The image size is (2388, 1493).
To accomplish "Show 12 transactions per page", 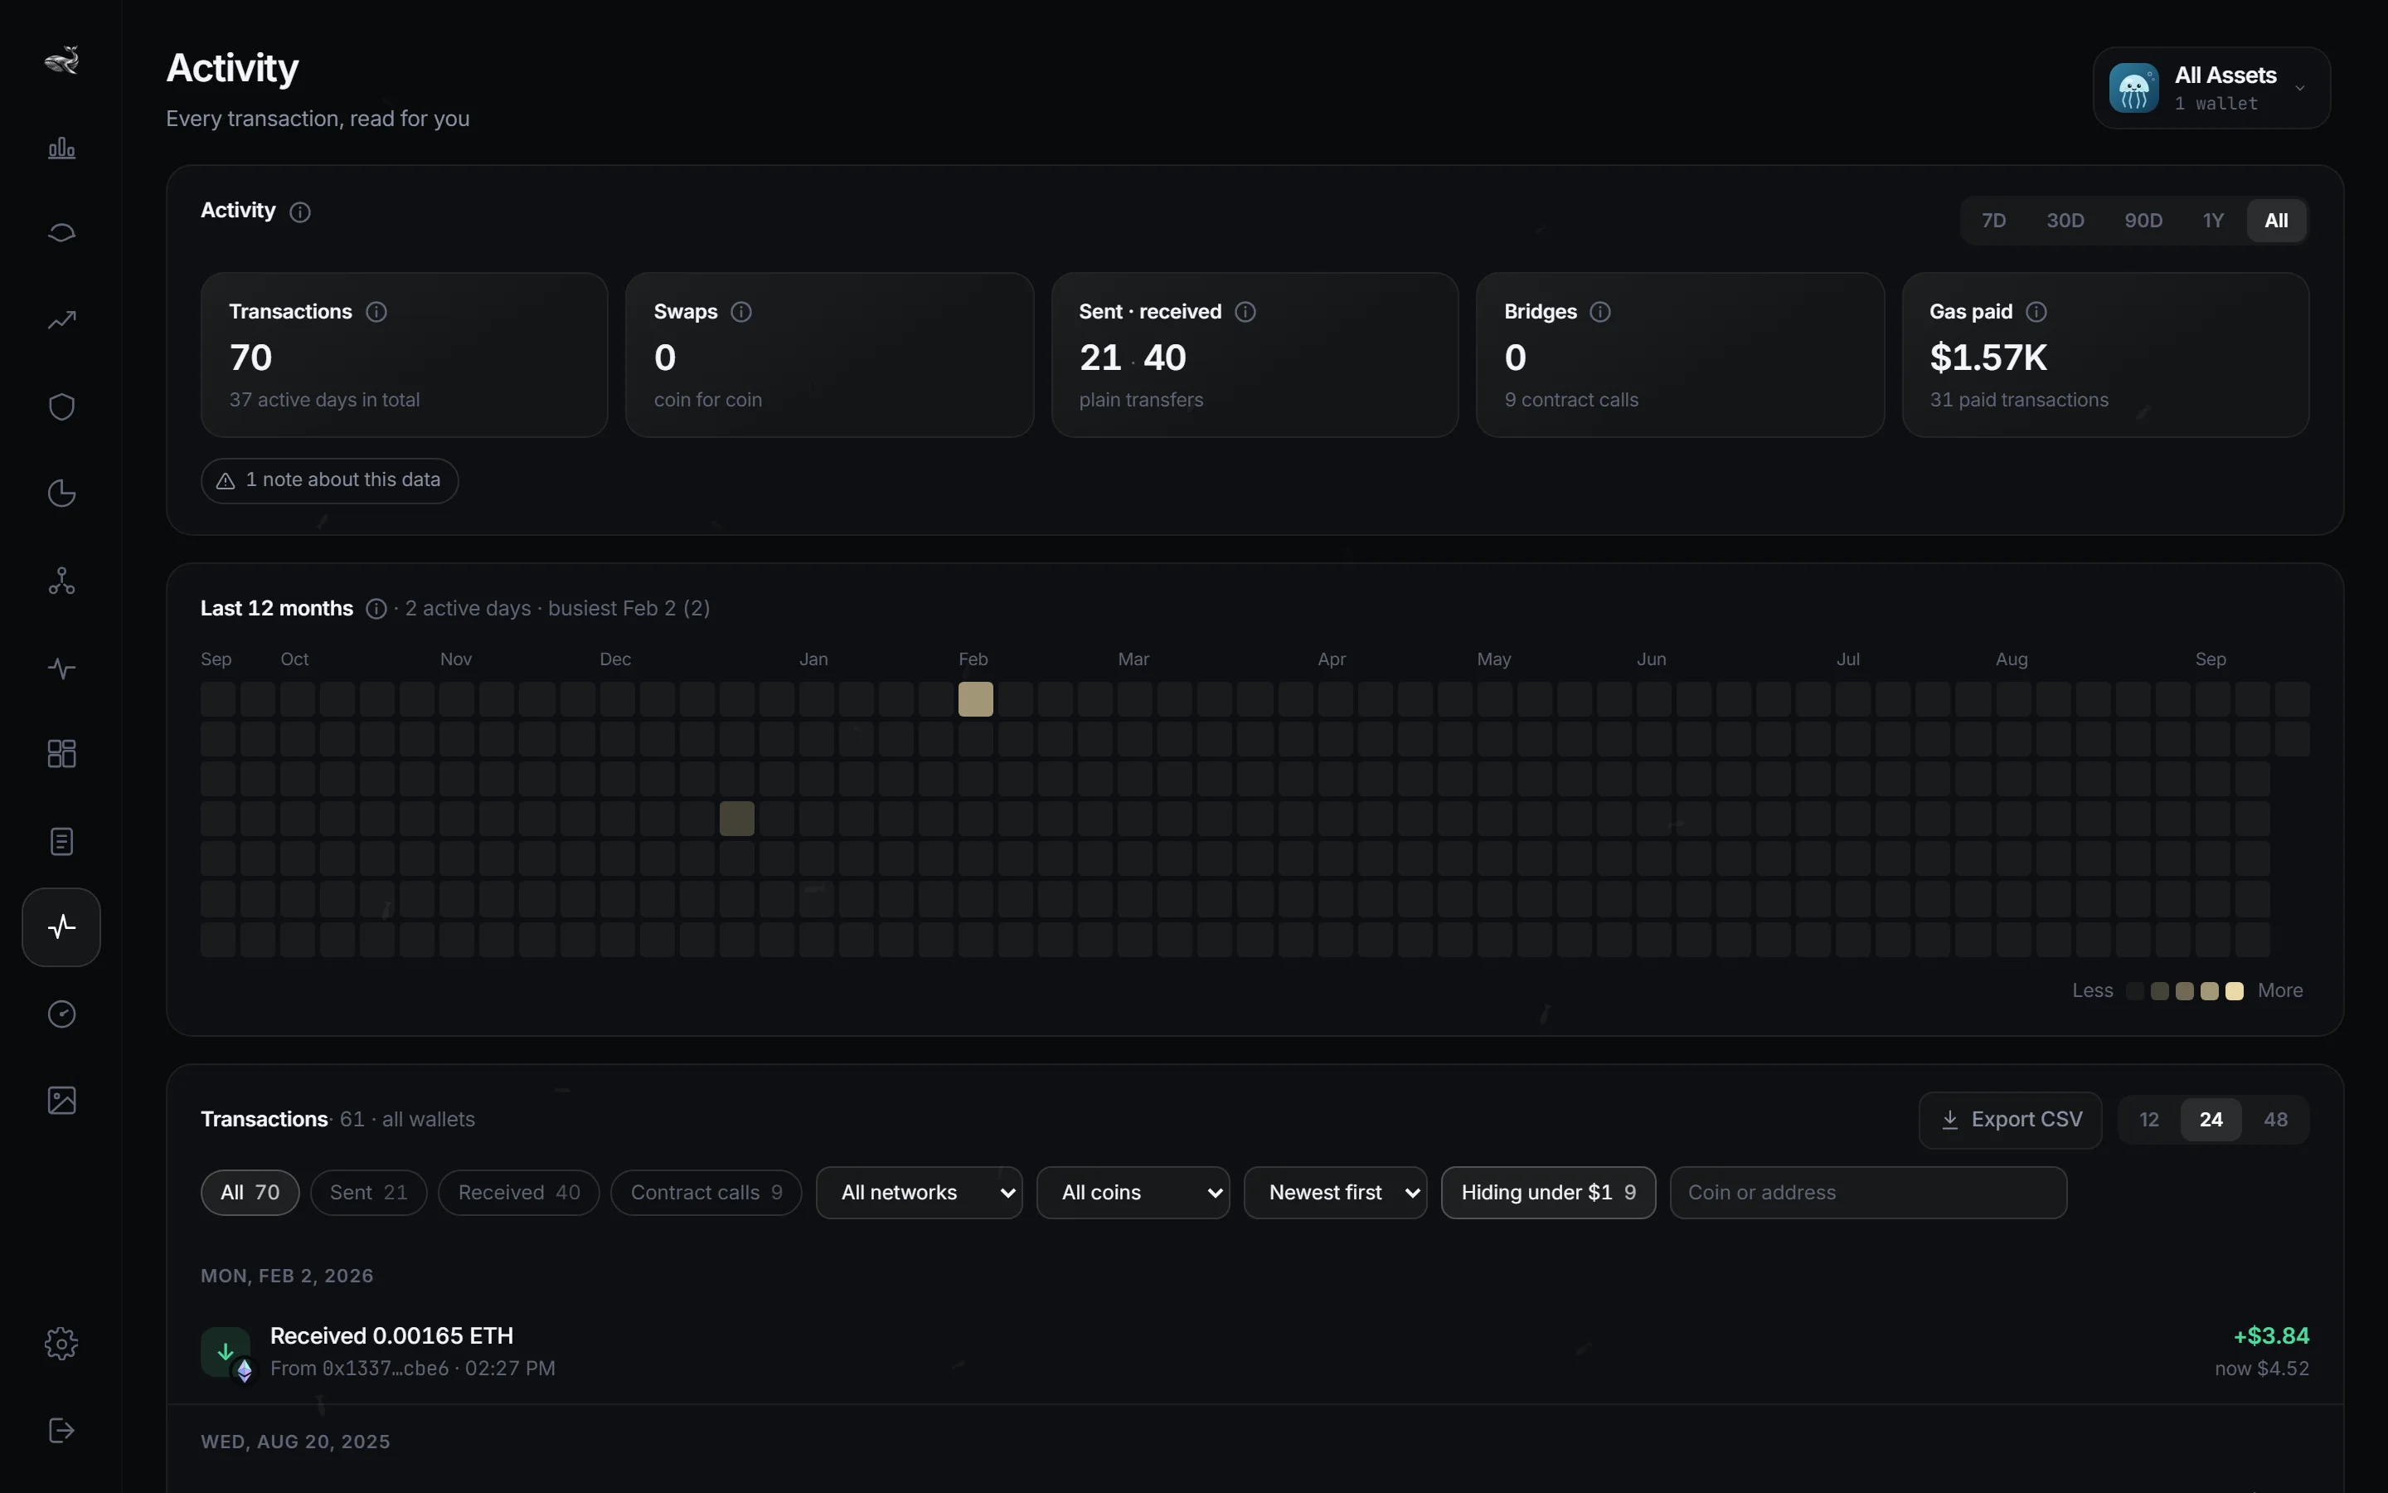I will click(x=2149, y=1120).
